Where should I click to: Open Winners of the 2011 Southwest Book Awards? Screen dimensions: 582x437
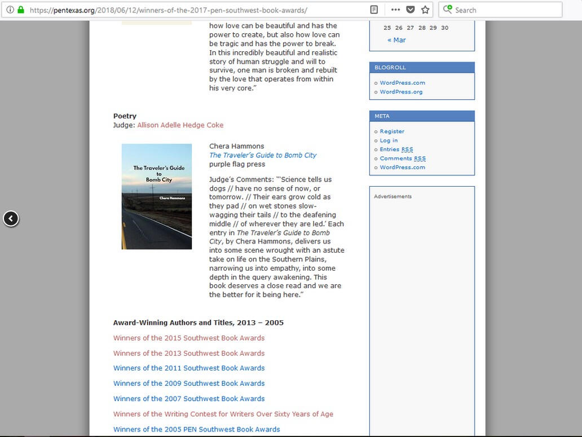(189, 368)
